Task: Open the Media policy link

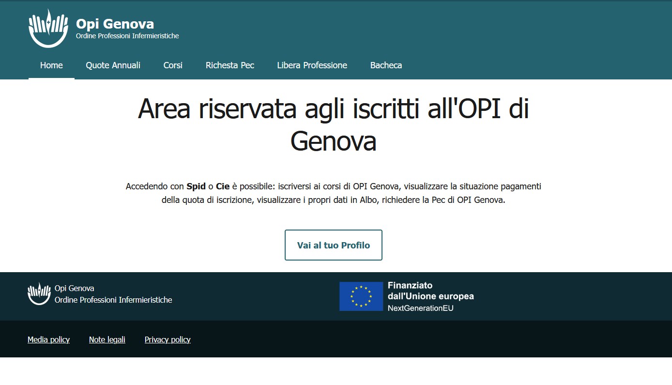Action: [x=48, y=339]
